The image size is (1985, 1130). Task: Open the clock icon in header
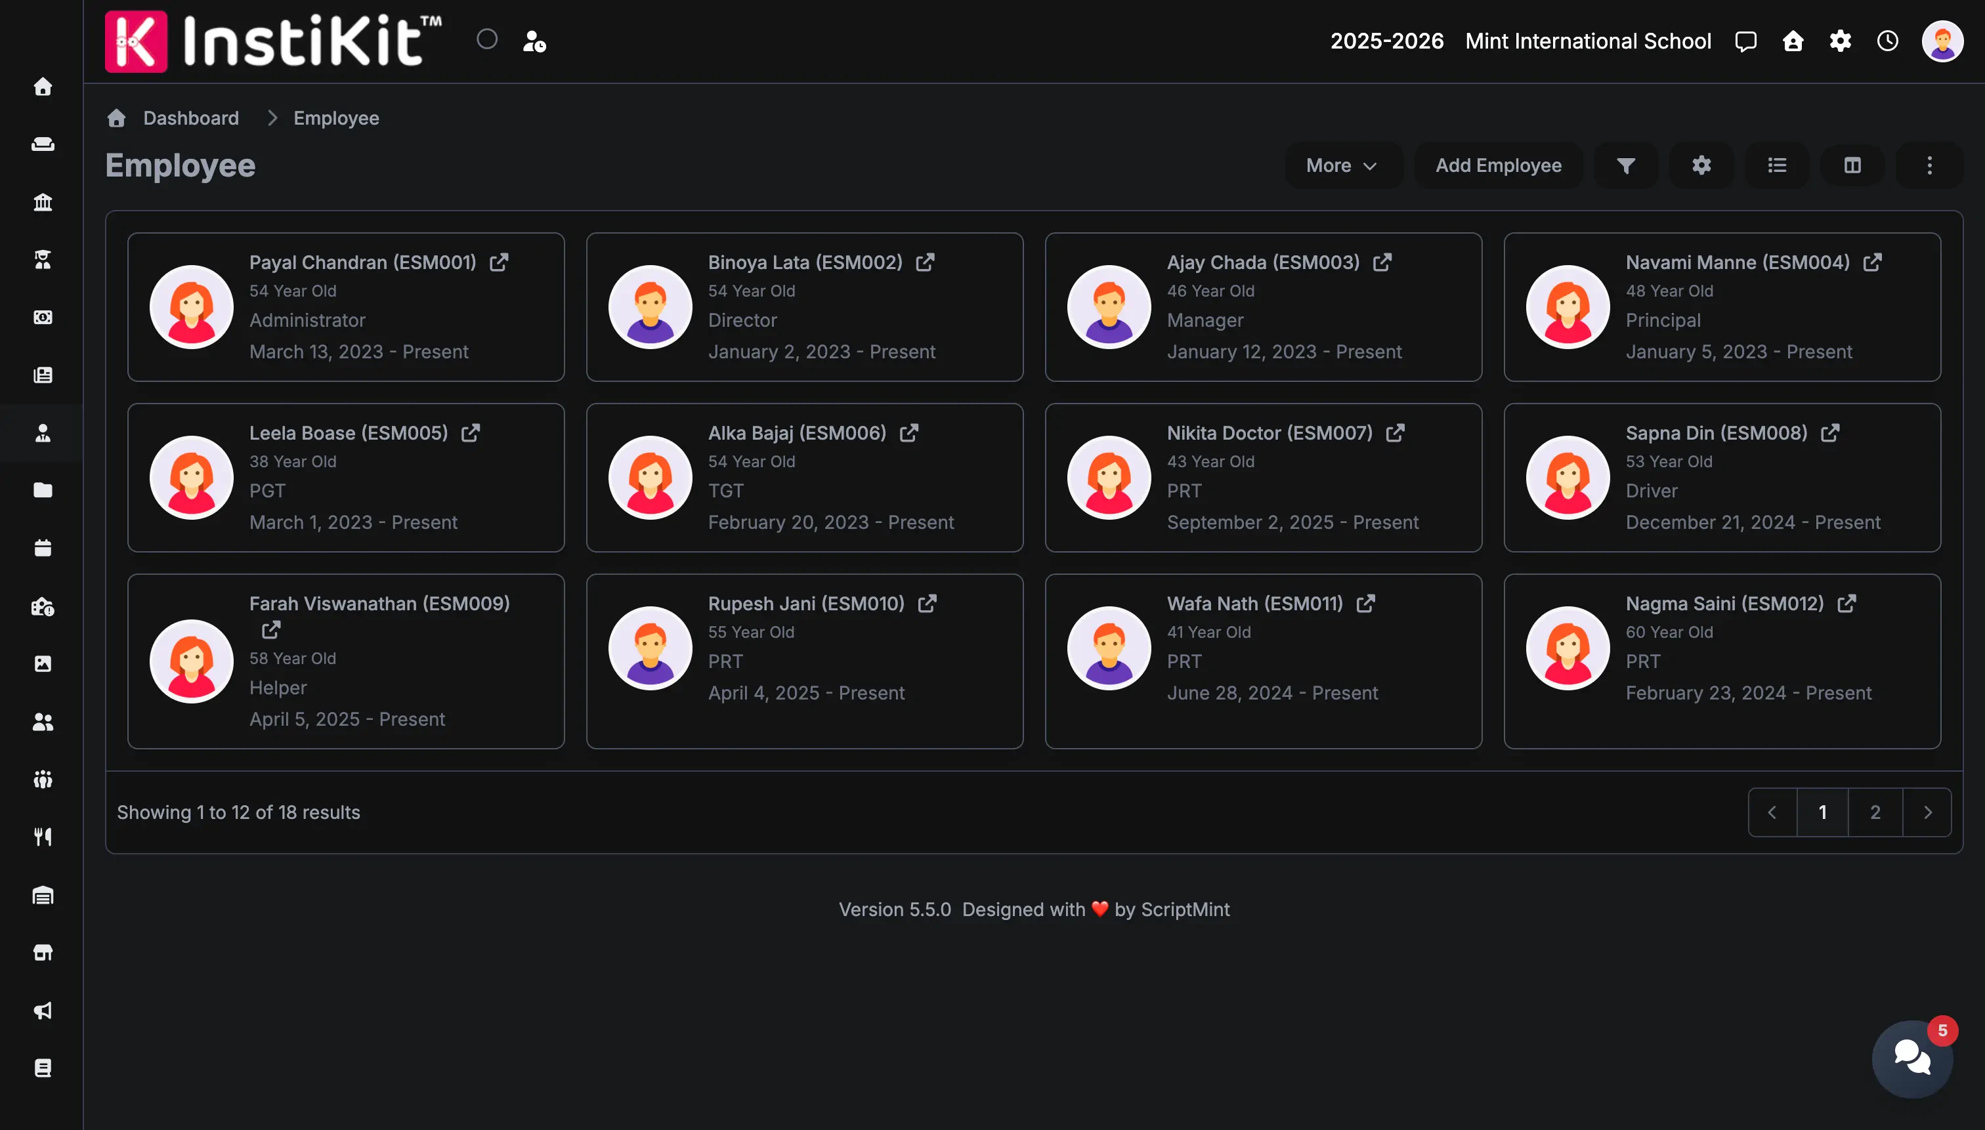1887,41
